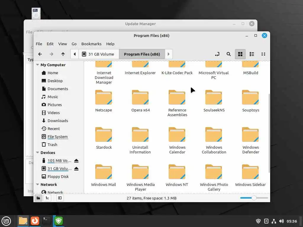Open the search files icon
Image resolution: width=303 pixels, height=227 pixels.
click(229, 54)
